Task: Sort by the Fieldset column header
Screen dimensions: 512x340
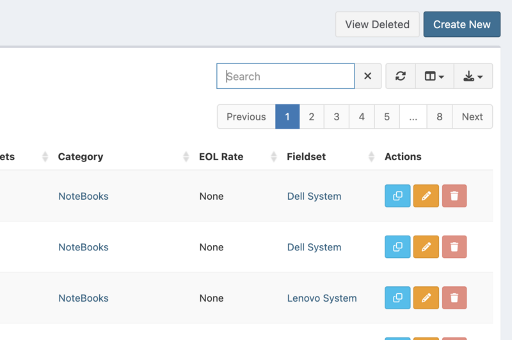Action: pyautogui.click(x=307, y=156)
